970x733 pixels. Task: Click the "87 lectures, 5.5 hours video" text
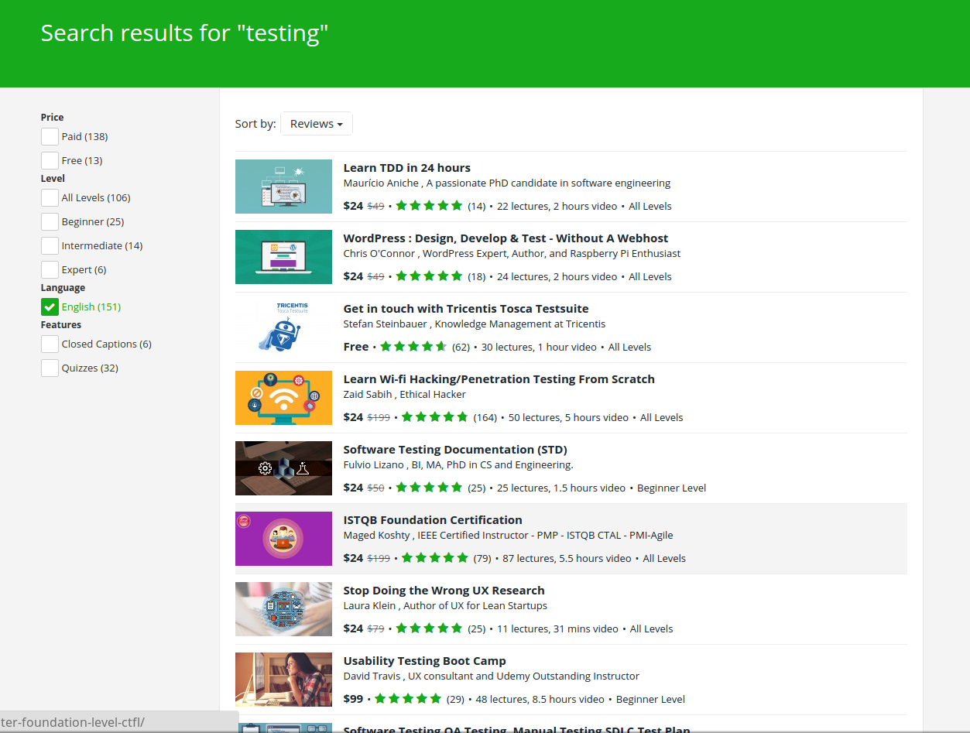tap(567, 558)
